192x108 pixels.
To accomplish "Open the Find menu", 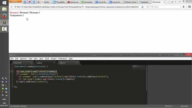I will (30, 59).
